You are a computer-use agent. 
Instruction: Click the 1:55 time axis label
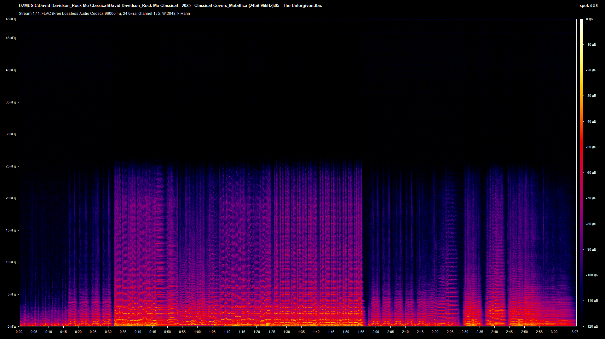point(361,332)
